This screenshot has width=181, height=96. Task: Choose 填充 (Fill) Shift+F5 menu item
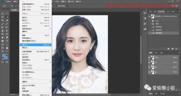click(x=35, y=45)
